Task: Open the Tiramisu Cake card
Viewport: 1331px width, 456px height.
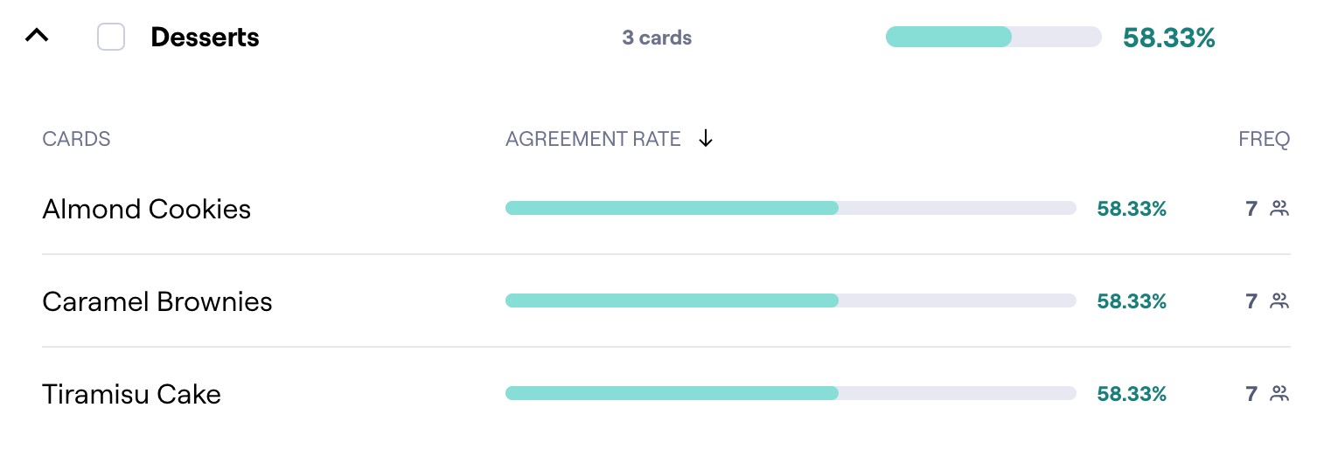Action: click(131, 394)
